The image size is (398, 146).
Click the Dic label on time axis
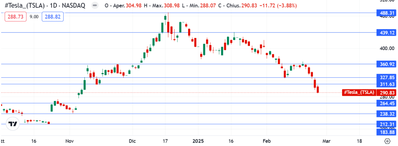pyautogui.click(x=133, y=141)
